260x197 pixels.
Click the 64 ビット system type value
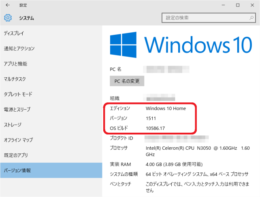[197, 174]
